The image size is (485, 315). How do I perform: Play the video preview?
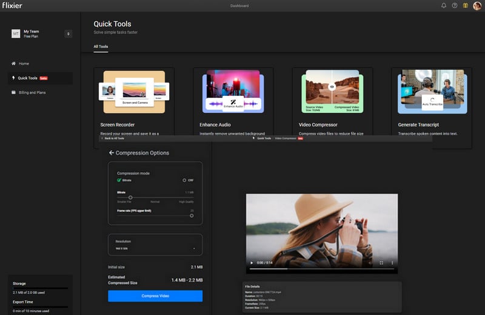[x=252, y=263]
